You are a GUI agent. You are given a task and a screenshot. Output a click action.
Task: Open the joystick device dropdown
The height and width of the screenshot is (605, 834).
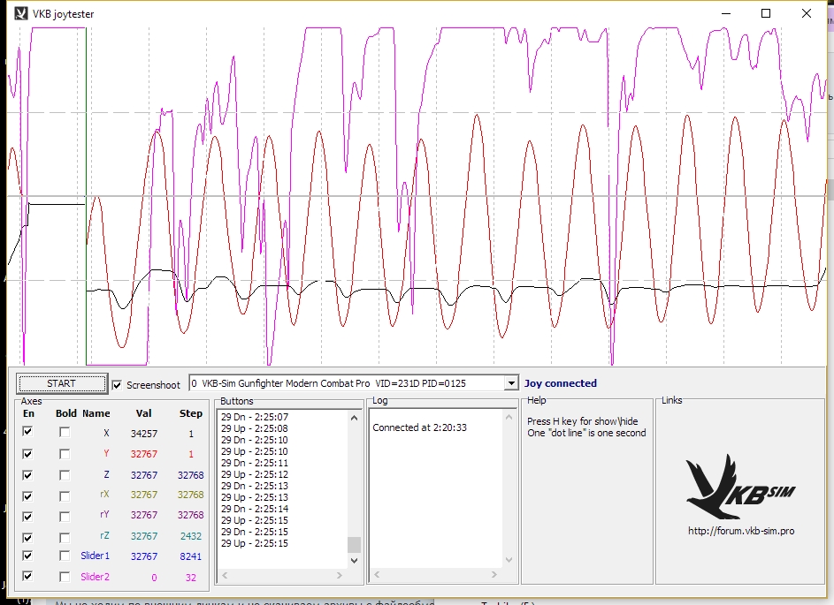[x=509, y=383]
